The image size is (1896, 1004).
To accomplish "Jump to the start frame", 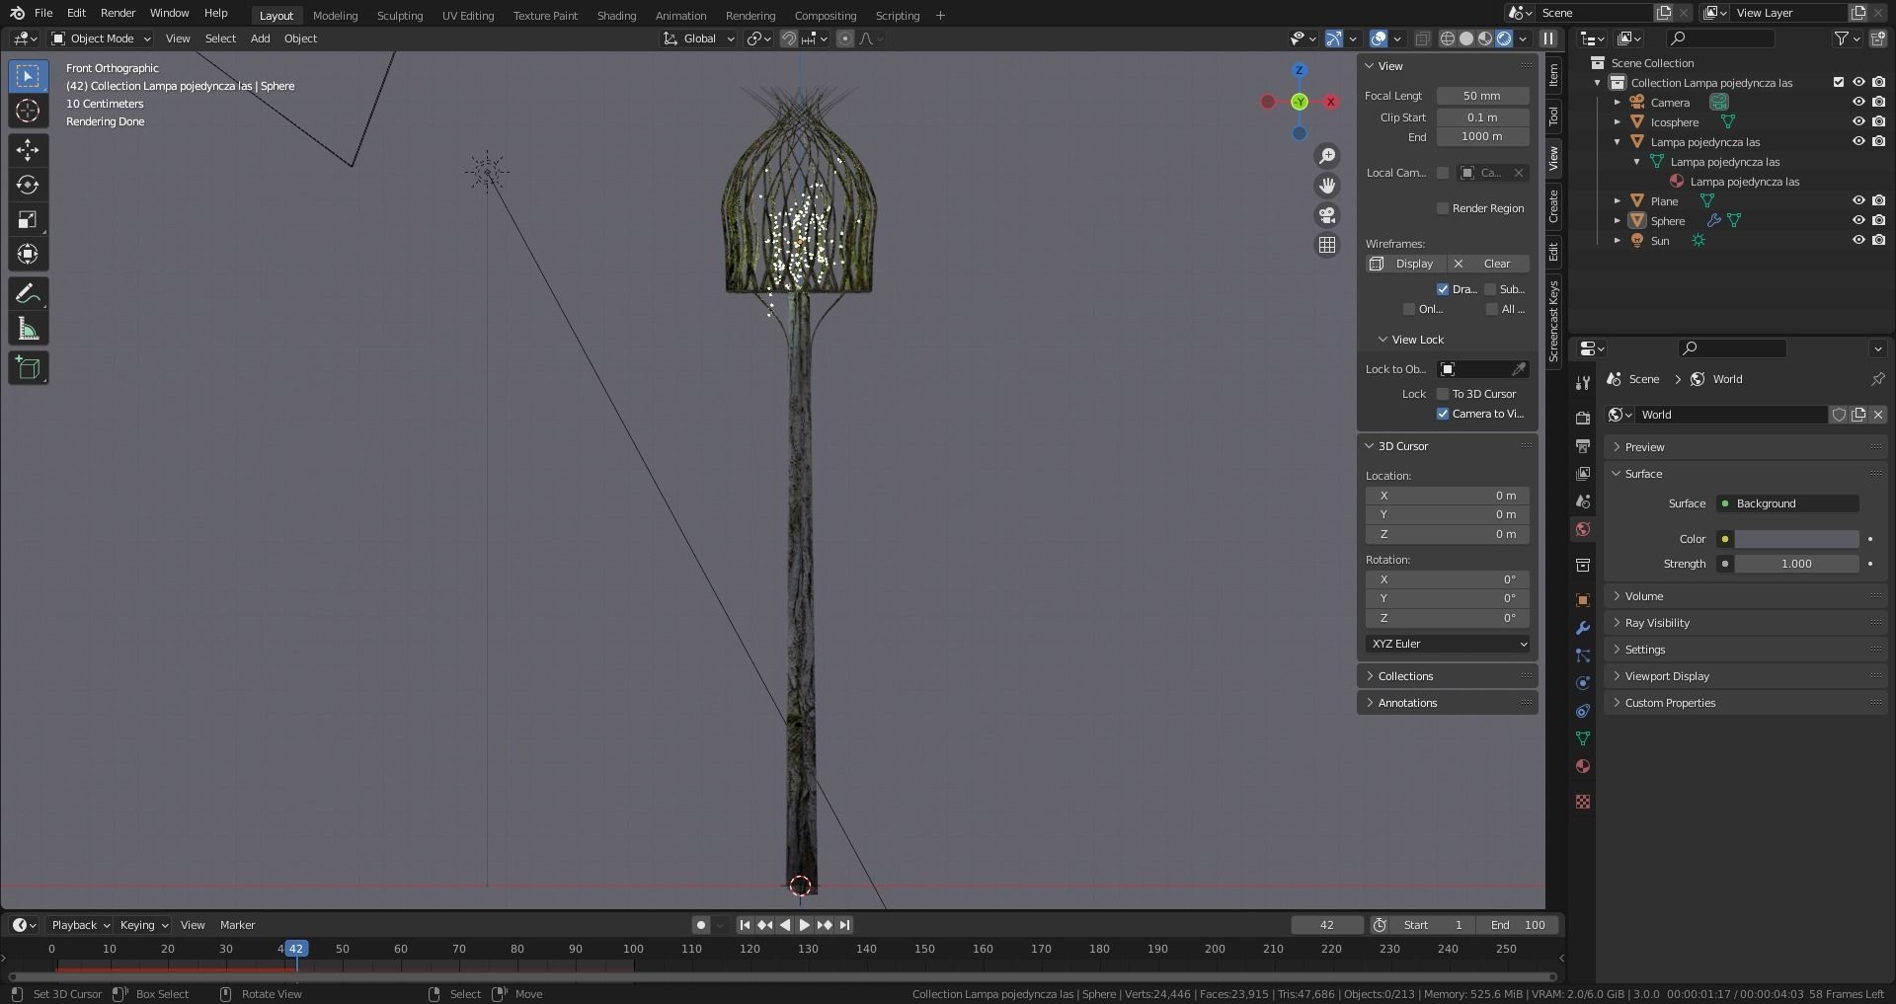I will tap(745, 925).
